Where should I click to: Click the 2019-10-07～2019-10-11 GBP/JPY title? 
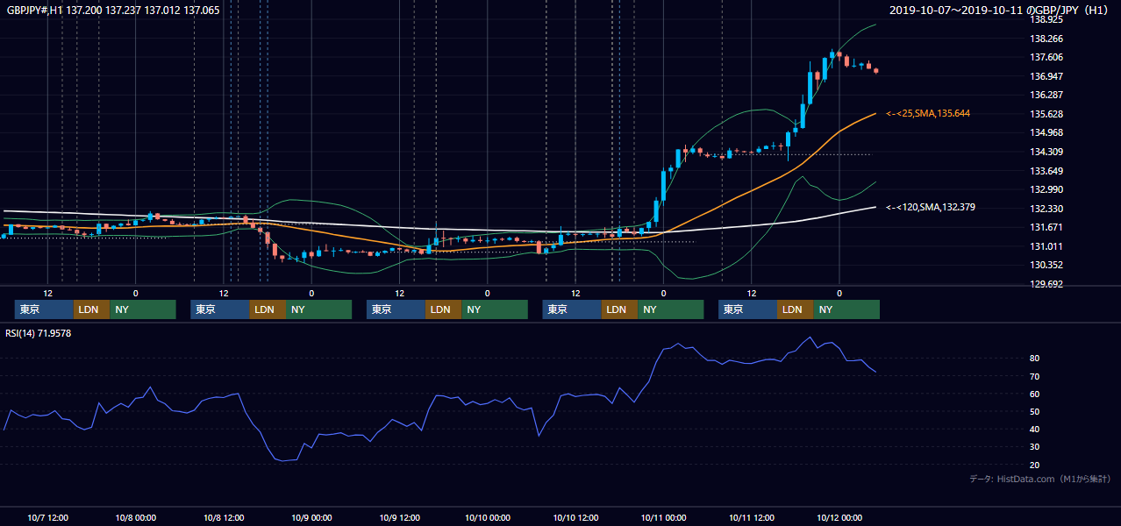pyautogui.click(x=1000, y=11)
